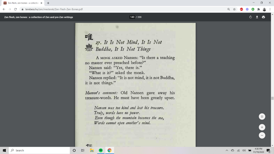274x154 pixels.
Task: Click the verse line "Words cannot open another's mind."
Action: (x=122, y=123)
